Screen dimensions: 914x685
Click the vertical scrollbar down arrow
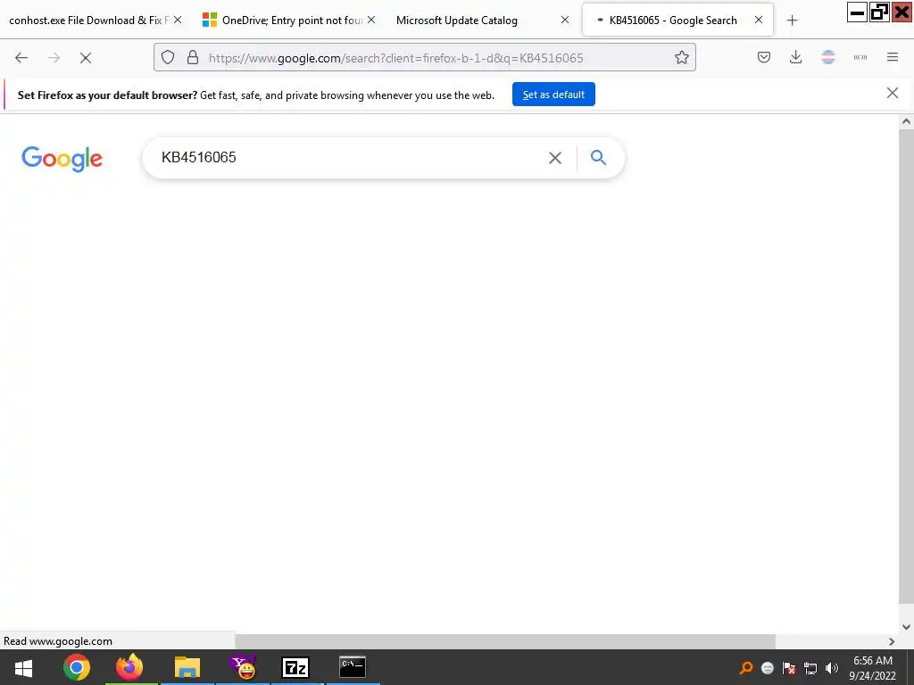tap(906, 627)
